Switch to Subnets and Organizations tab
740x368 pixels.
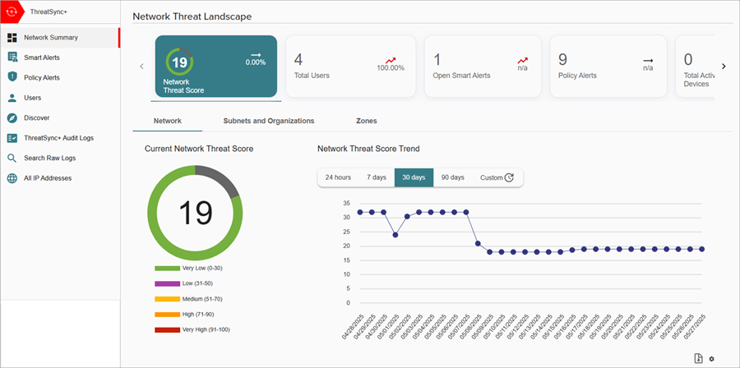[269, 121]
